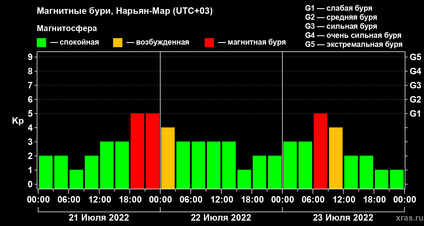Click green bar 00:00–03:00 on 23 Июля
This screenshot has width=424, height=226.
tap(290, 165)
